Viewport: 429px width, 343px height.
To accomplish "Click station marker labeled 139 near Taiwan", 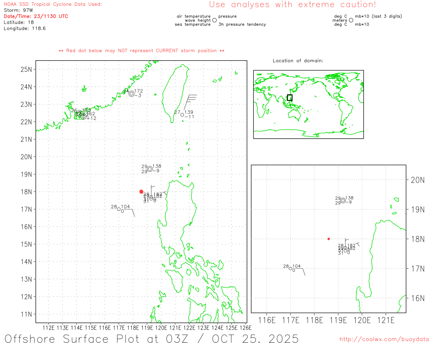I will click(x=182, y=115).
